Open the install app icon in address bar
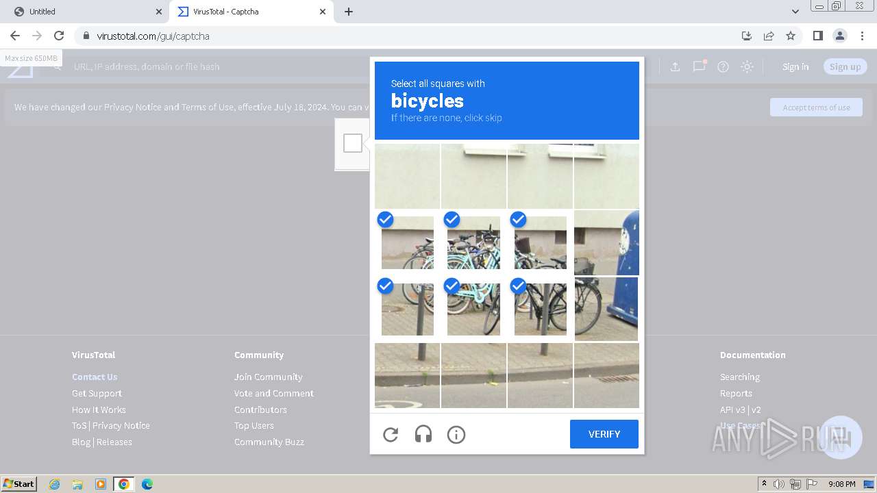Screen dimensions: 877x493 [747, 36]
